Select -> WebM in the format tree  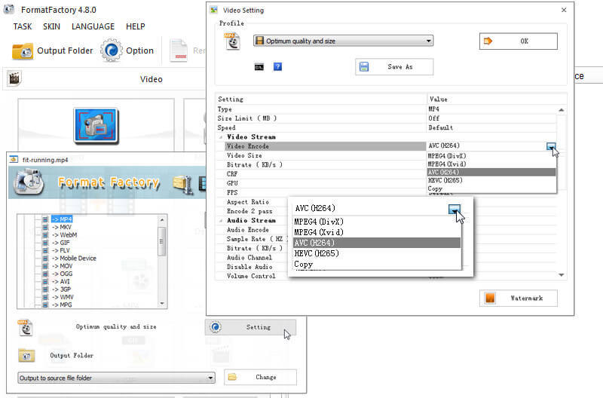[64, 234]
